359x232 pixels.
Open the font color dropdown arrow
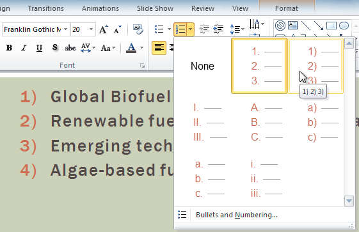[x=141, y=48]
